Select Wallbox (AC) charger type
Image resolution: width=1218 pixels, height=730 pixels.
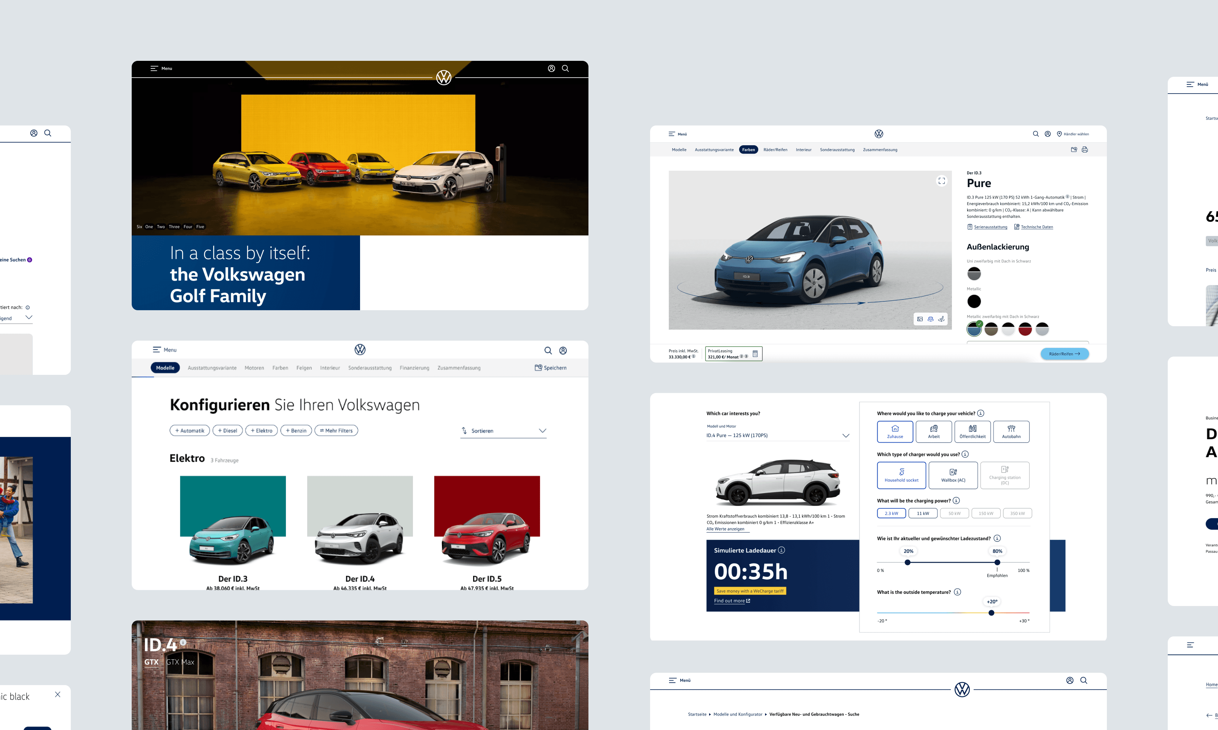pyautogui.click(x=953, y=475)
